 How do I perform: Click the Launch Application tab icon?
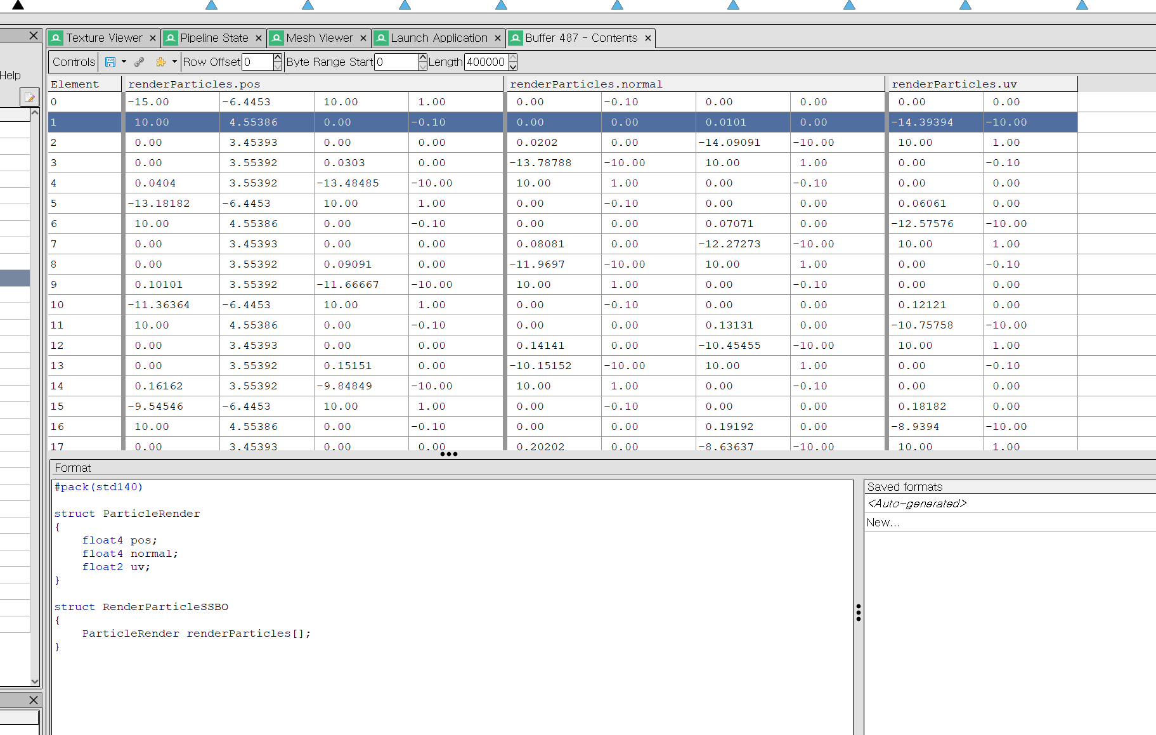click(x=381, y=38)
